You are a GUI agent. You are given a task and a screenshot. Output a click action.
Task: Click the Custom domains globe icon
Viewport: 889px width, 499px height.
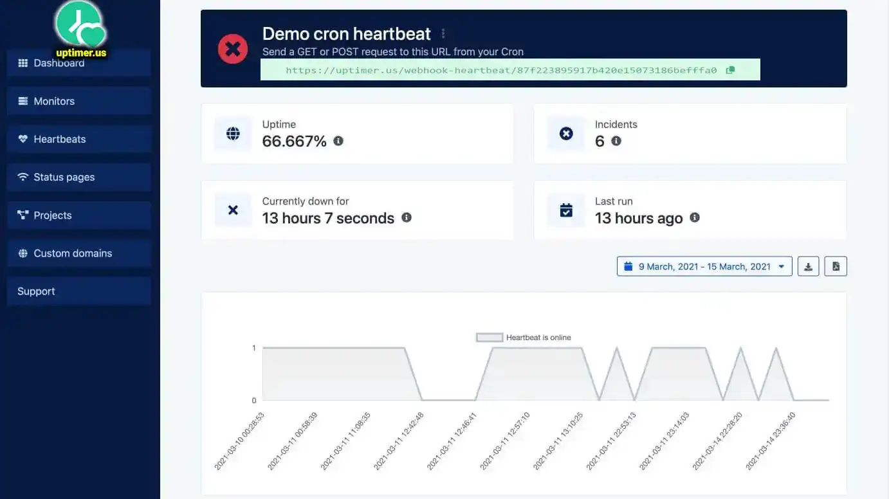pos(23,253)
